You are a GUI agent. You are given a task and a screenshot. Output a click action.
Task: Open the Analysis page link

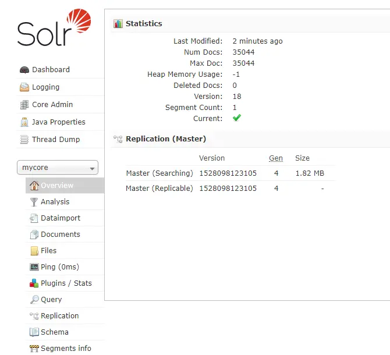pos(55,202)
